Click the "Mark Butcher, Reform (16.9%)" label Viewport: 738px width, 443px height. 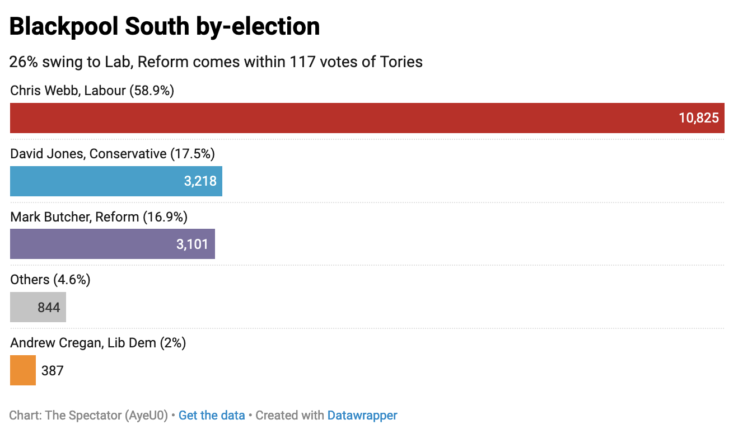(99, 216)
